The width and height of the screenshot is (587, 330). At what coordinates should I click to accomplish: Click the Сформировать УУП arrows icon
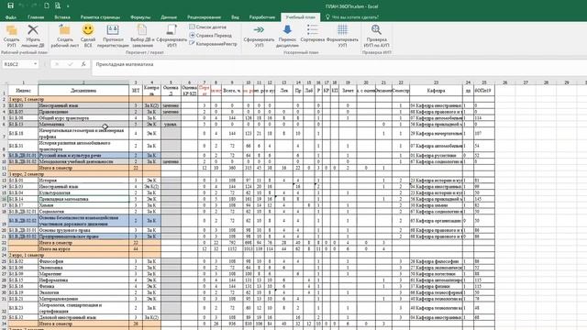259,29
